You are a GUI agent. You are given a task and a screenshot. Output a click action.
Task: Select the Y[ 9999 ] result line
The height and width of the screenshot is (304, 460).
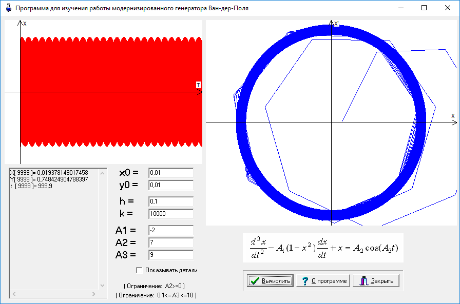[x=49, y=179]
